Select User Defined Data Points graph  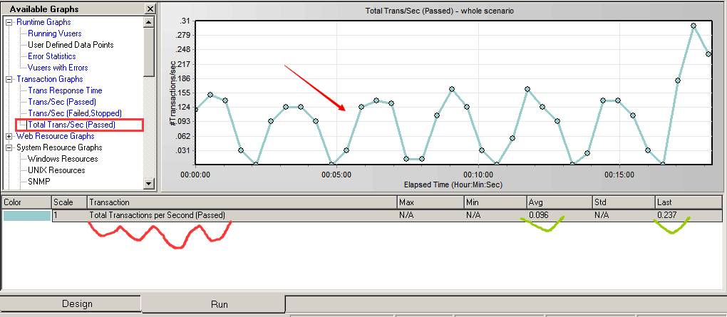[71, 45]
